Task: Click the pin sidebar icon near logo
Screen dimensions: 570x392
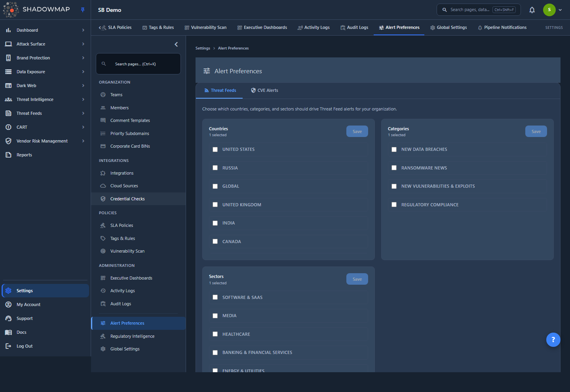Action: pyautogui.click(x=83, y=10)
